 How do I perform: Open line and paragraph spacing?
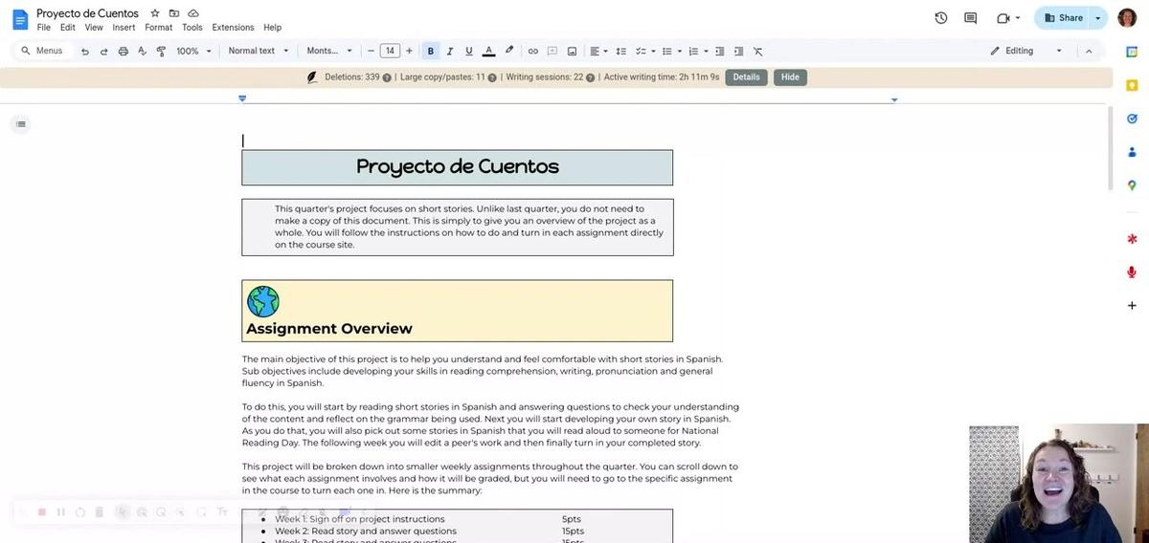(x=620, y=51)
